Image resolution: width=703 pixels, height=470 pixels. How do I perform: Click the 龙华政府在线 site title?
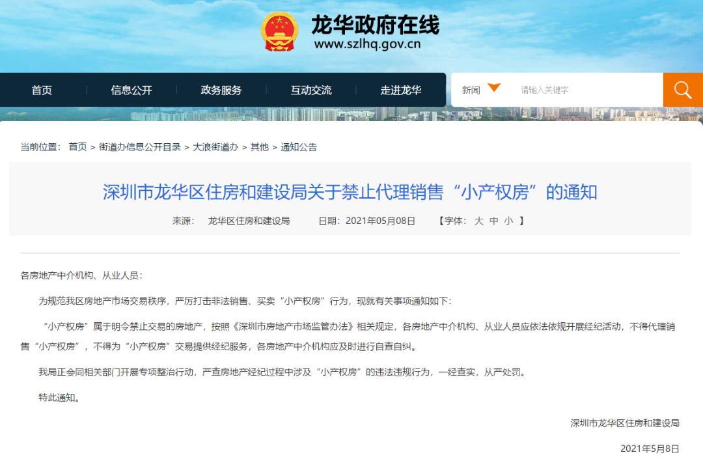[x=376, y=25]
